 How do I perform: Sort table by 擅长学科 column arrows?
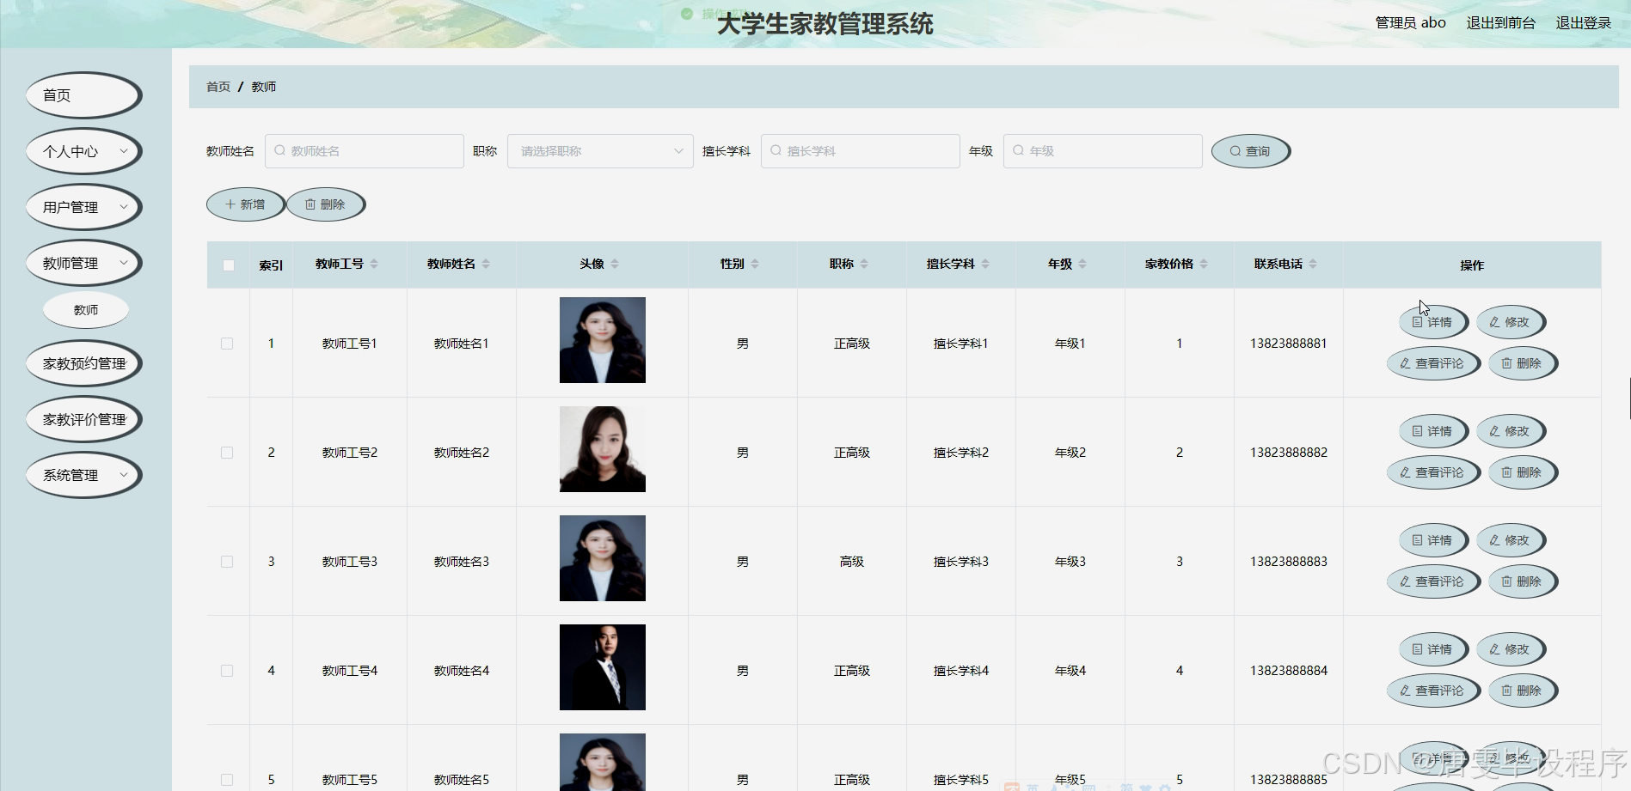pos(985,265)
